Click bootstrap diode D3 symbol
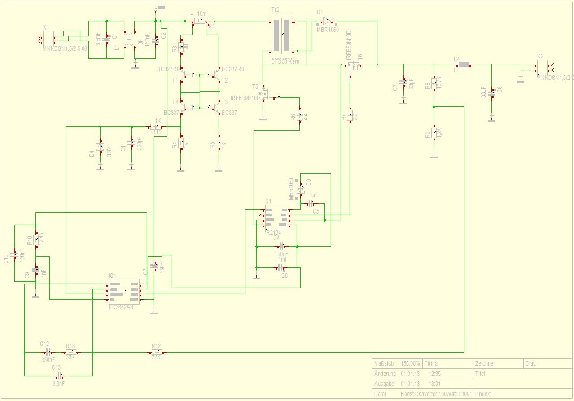The image size is (574, 401). [301, 188]
